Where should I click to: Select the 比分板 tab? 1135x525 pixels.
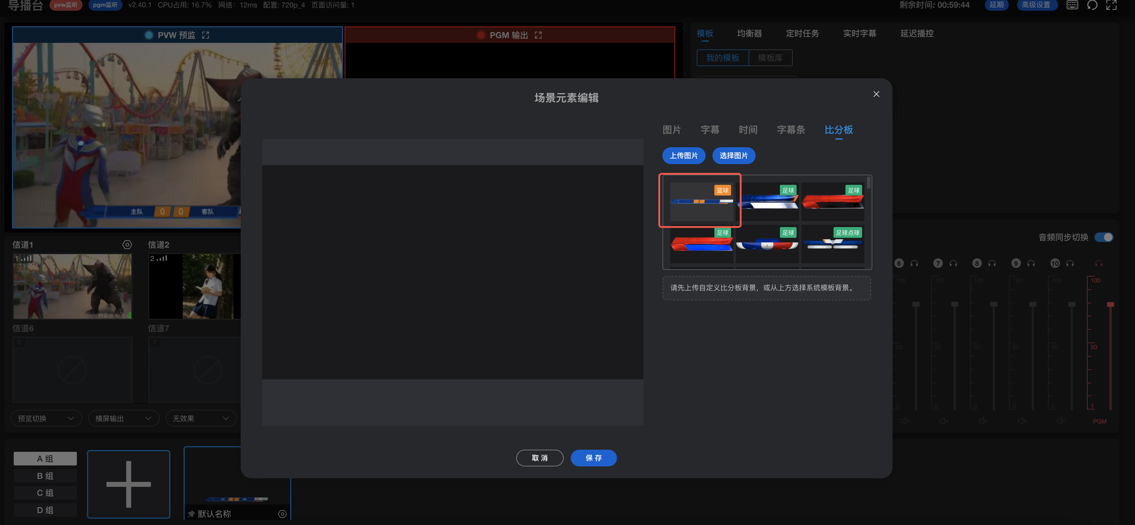point(839,130)
